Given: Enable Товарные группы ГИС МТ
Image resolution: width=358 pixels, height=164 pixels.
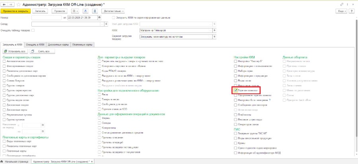Looking at the screenshot, I should 235,133.
